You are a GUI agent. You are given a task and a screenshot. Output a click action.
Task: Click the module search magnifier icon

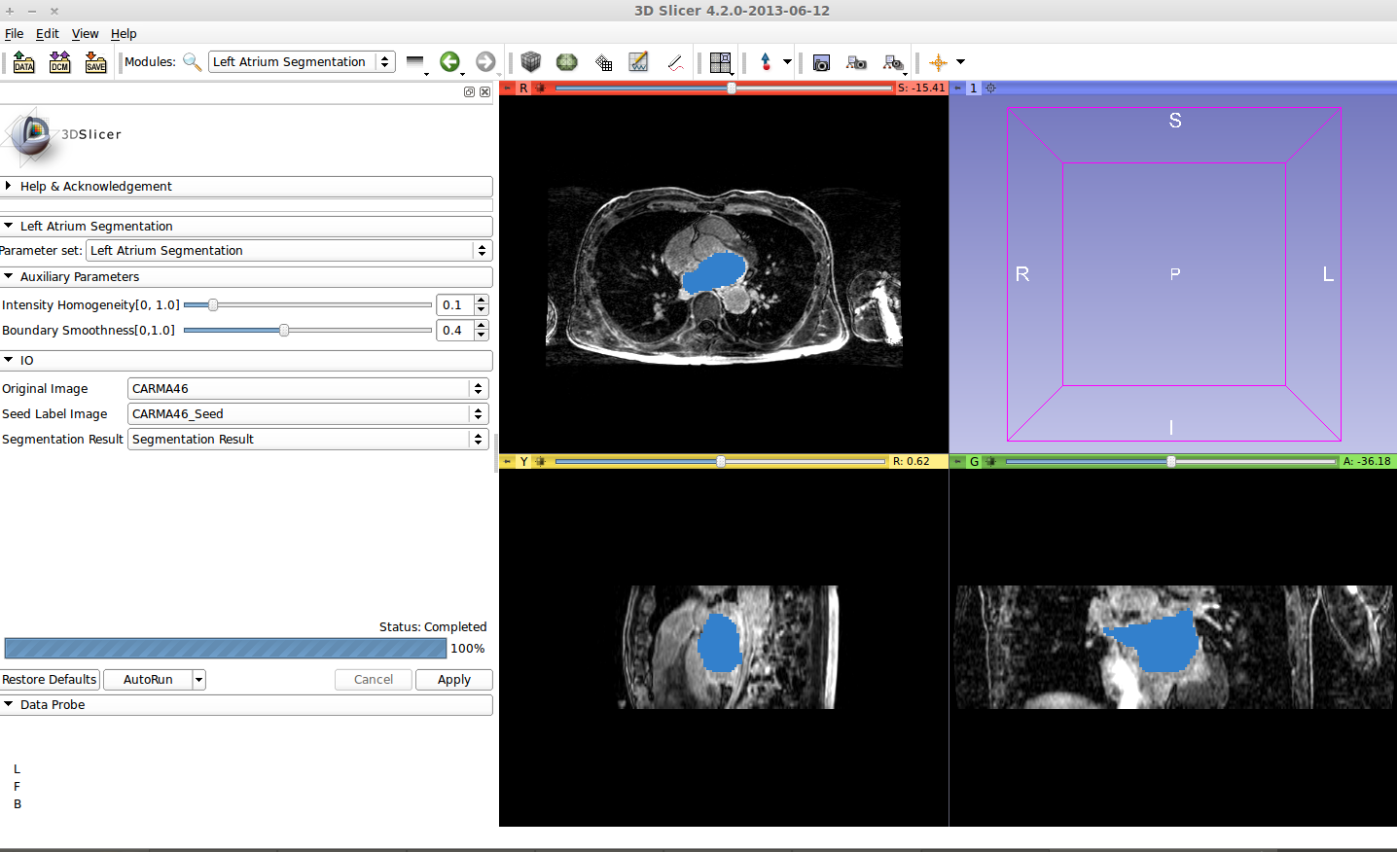coord(193,62)
